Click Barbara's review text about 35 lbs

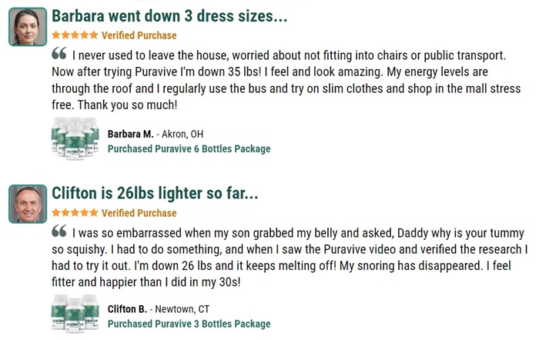[286, 80]
